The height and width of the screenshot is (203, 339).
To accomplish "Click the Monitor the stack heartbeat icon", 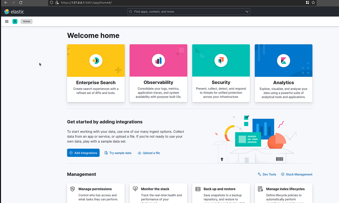I will pos(135,189).
